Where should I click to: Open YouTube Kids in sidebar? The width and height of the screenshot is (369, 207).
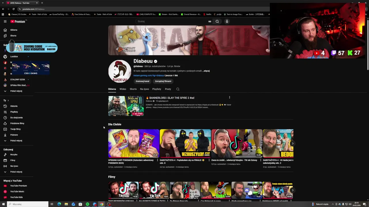pyautogui.click(x=16, y=197)
